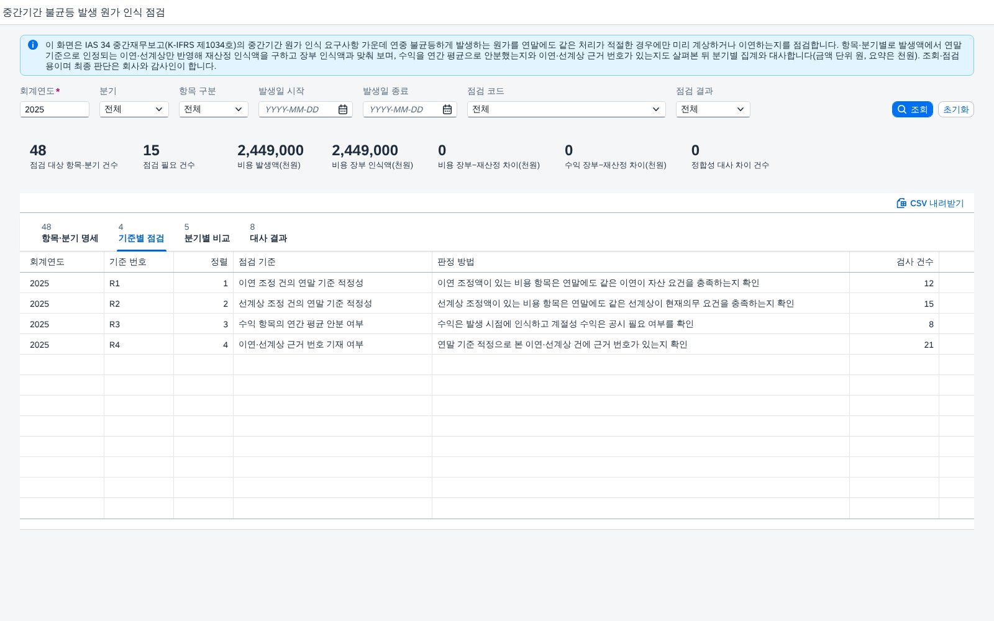Click the CSV 내려받기 link
994x621 pixels.
pos(930,203)
